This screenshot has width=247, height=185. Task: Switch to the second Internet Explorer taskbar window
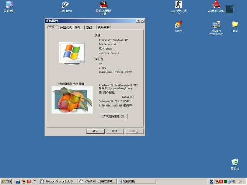point(98,181)
